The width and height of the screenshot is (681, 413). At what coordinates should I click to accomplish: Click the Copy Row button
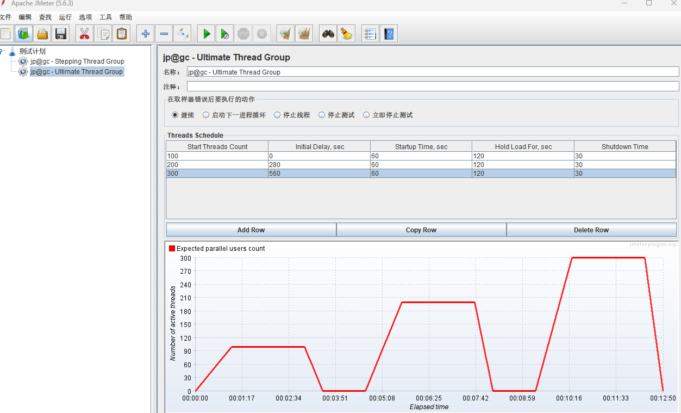tap(421, 230)
